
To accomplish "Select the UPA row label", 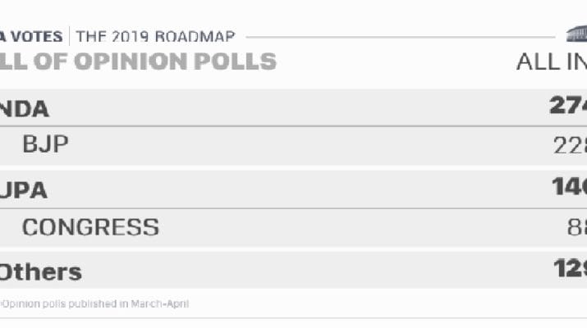I will [24, 190].
